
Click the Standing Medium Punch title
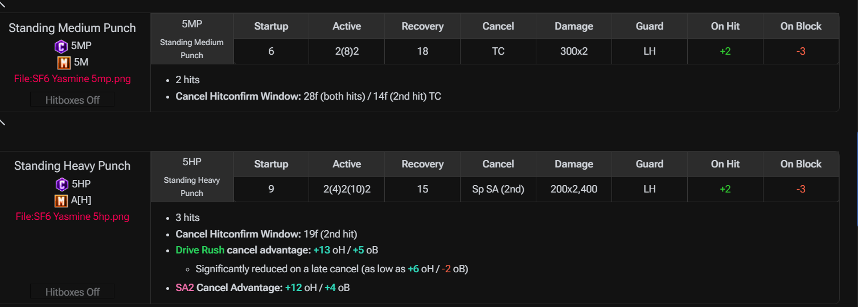tap(72, 28)
